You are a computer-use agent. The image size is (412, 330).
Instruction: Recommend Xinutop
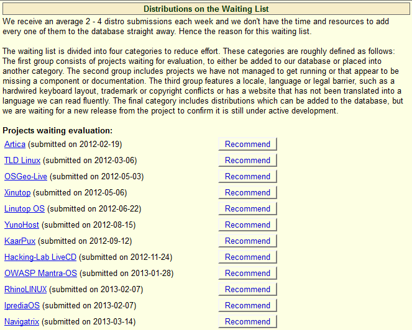[247, 192]
